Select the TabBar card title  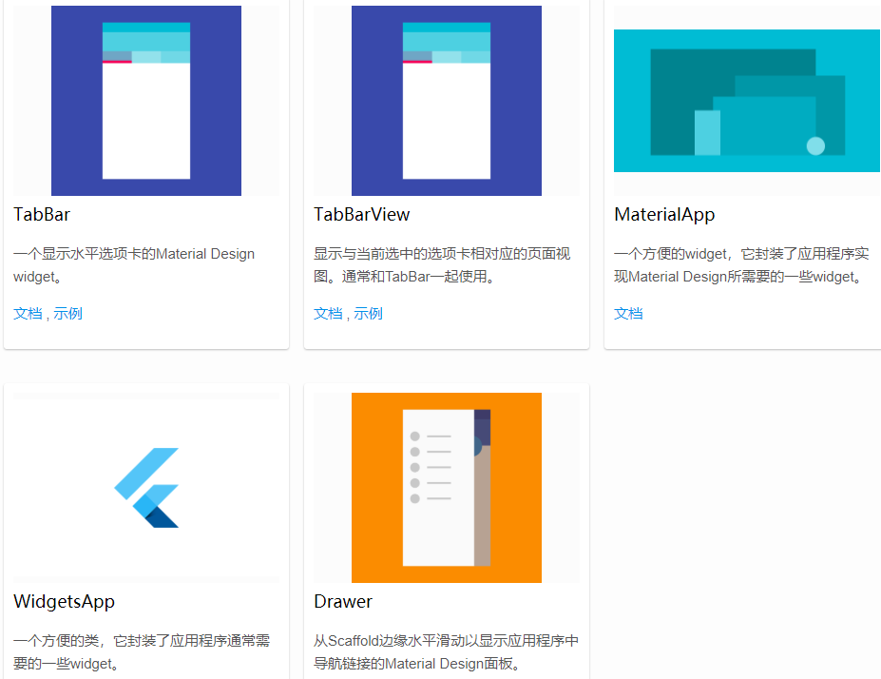pyautogui.click(x=42, y=214)
